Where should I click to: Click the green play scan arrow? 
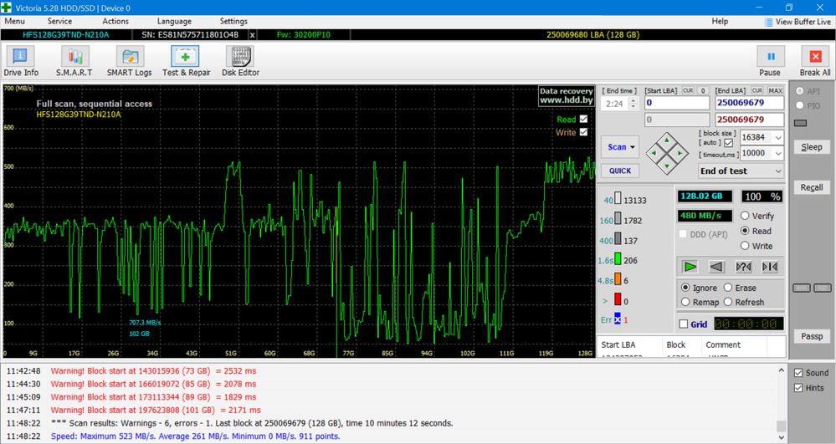click(690, 267)
